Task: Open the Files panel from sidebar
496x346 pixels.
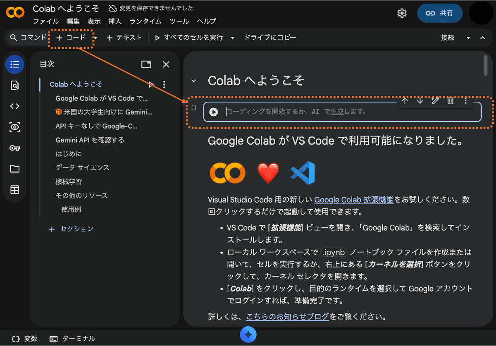Action: (x=14, y=169)
